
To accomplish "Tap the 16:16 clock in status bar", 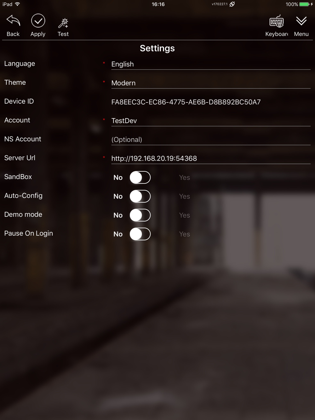I will (158, 4).
